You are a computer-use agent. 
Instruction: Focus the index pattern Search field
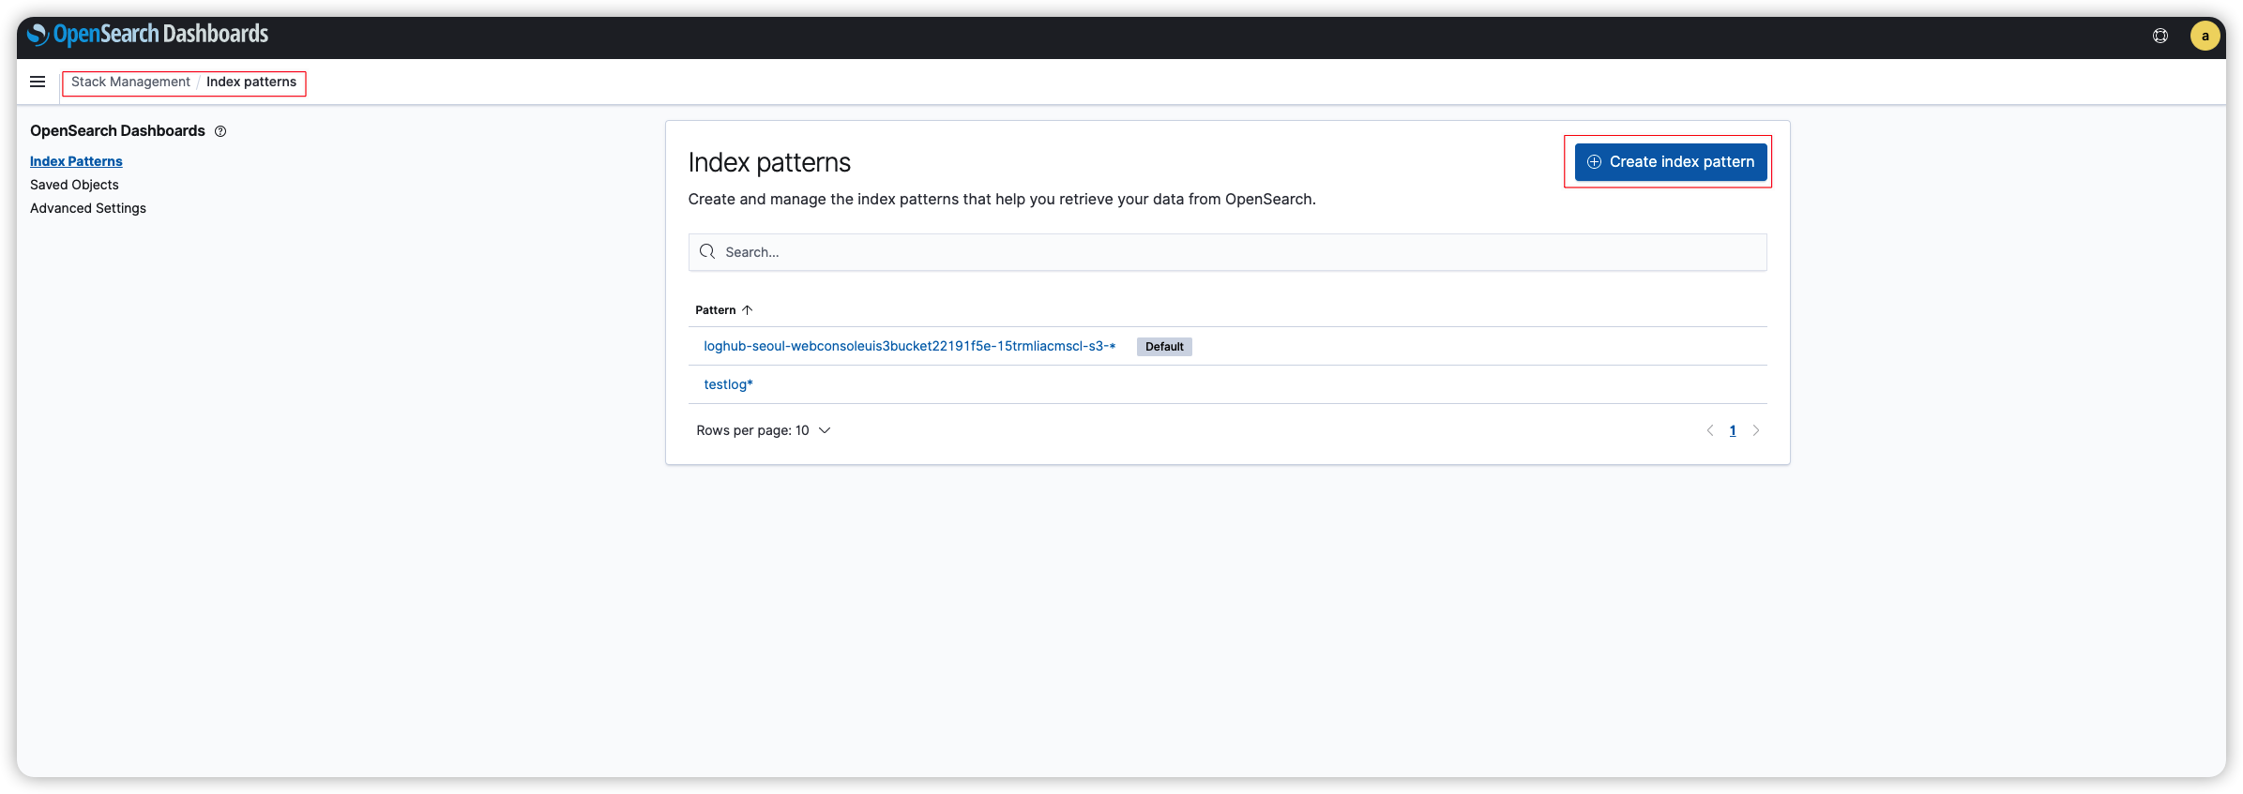pyautogui.click(x=1227, y=252)
